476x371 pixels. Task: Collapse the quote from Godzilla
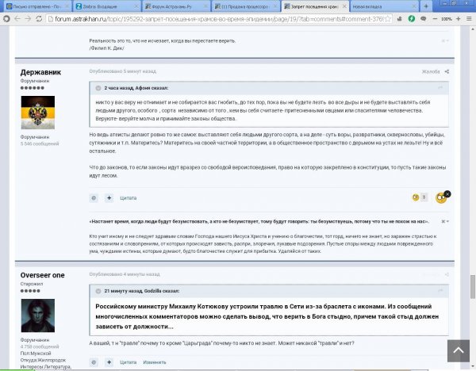(x=440, y=290)
